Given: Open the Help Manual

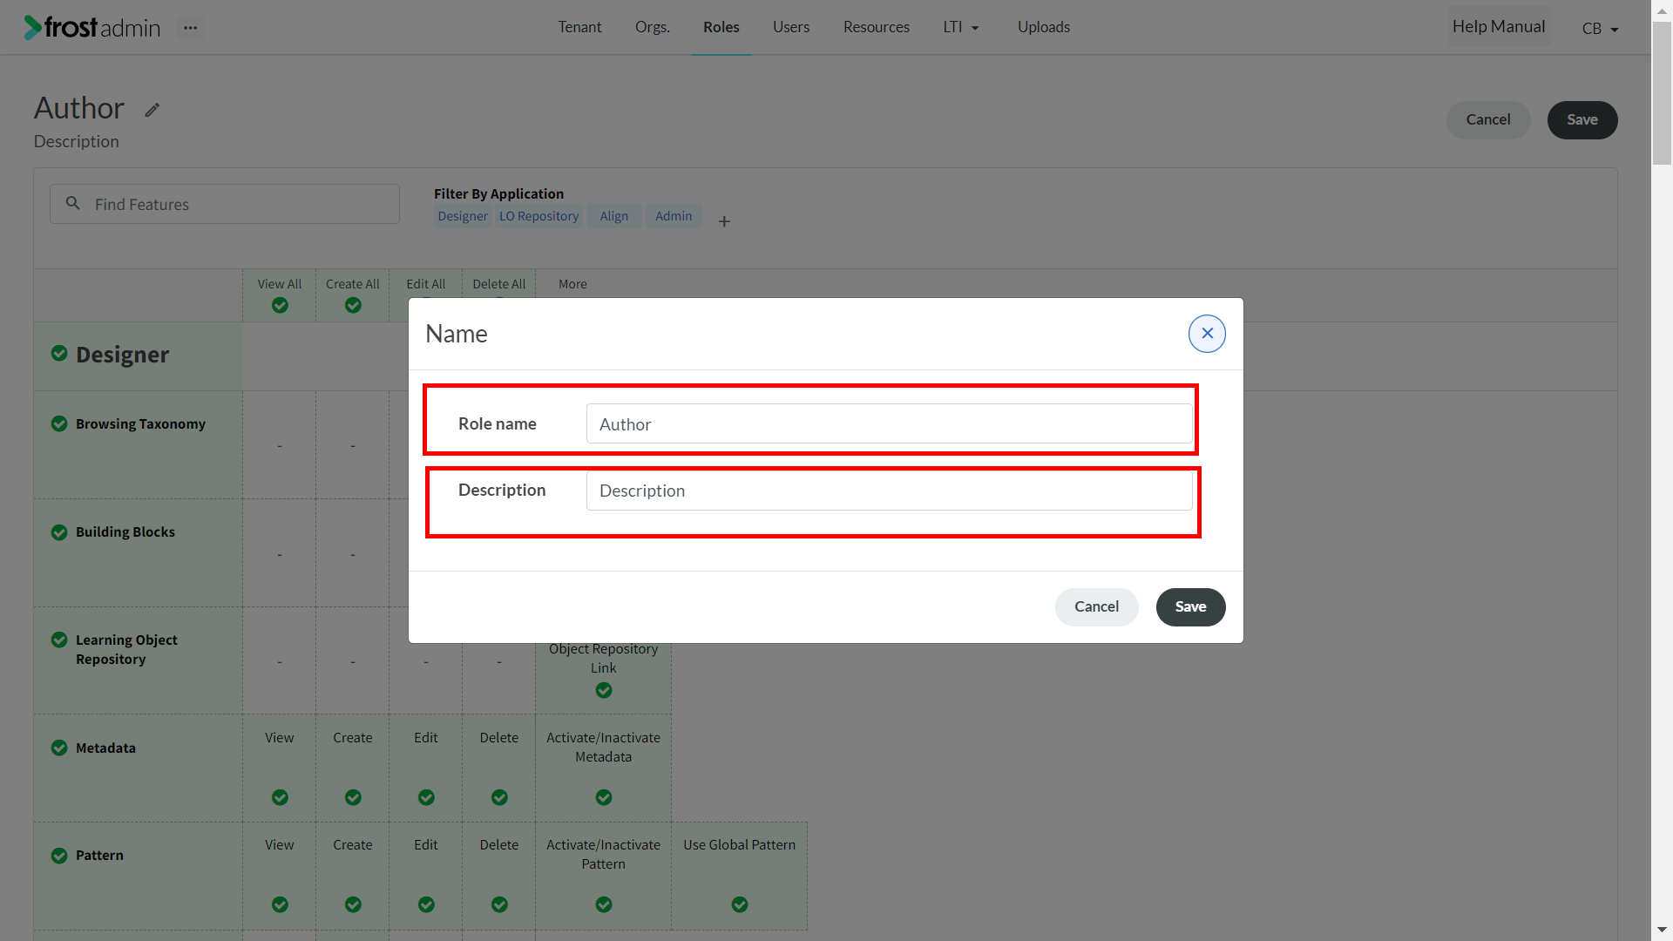Looking at the screenshot, I should (x=1499, y=27).
